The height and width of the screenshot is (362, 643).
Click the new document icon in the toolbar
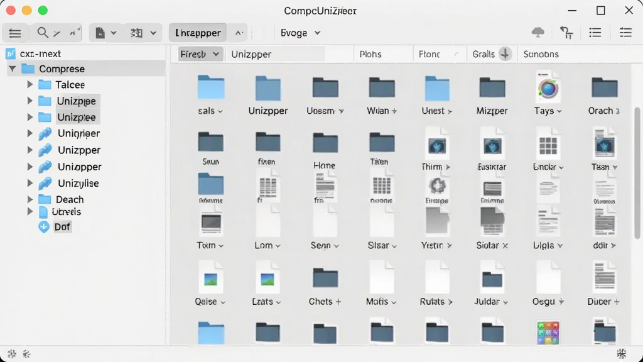tap(100, 33)
